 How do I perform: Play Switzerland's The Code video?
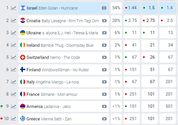click(x=104, y=57)
